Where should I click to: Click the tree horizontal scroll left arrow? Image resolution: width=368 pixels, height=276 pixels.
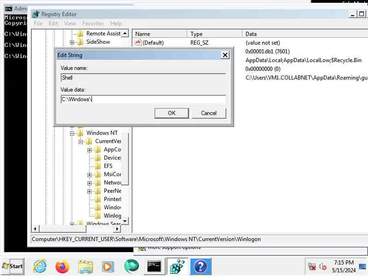point(35,229)
